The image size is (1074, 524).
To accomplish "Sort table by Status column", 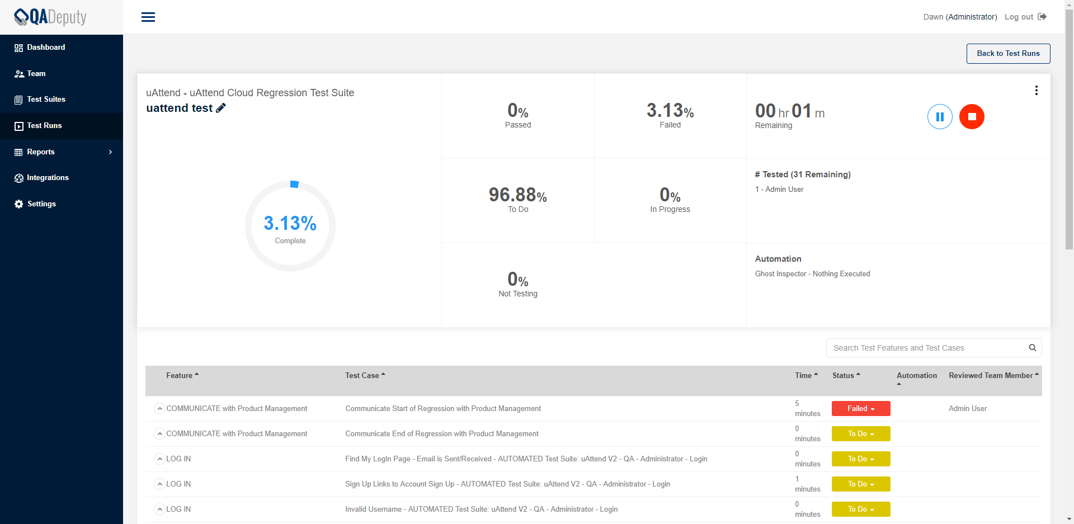I will [x=846, y=375].
